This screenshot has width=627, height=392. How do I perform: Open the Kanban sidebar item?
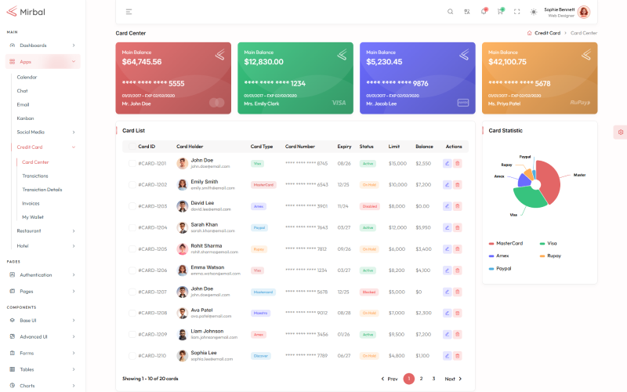25,118
